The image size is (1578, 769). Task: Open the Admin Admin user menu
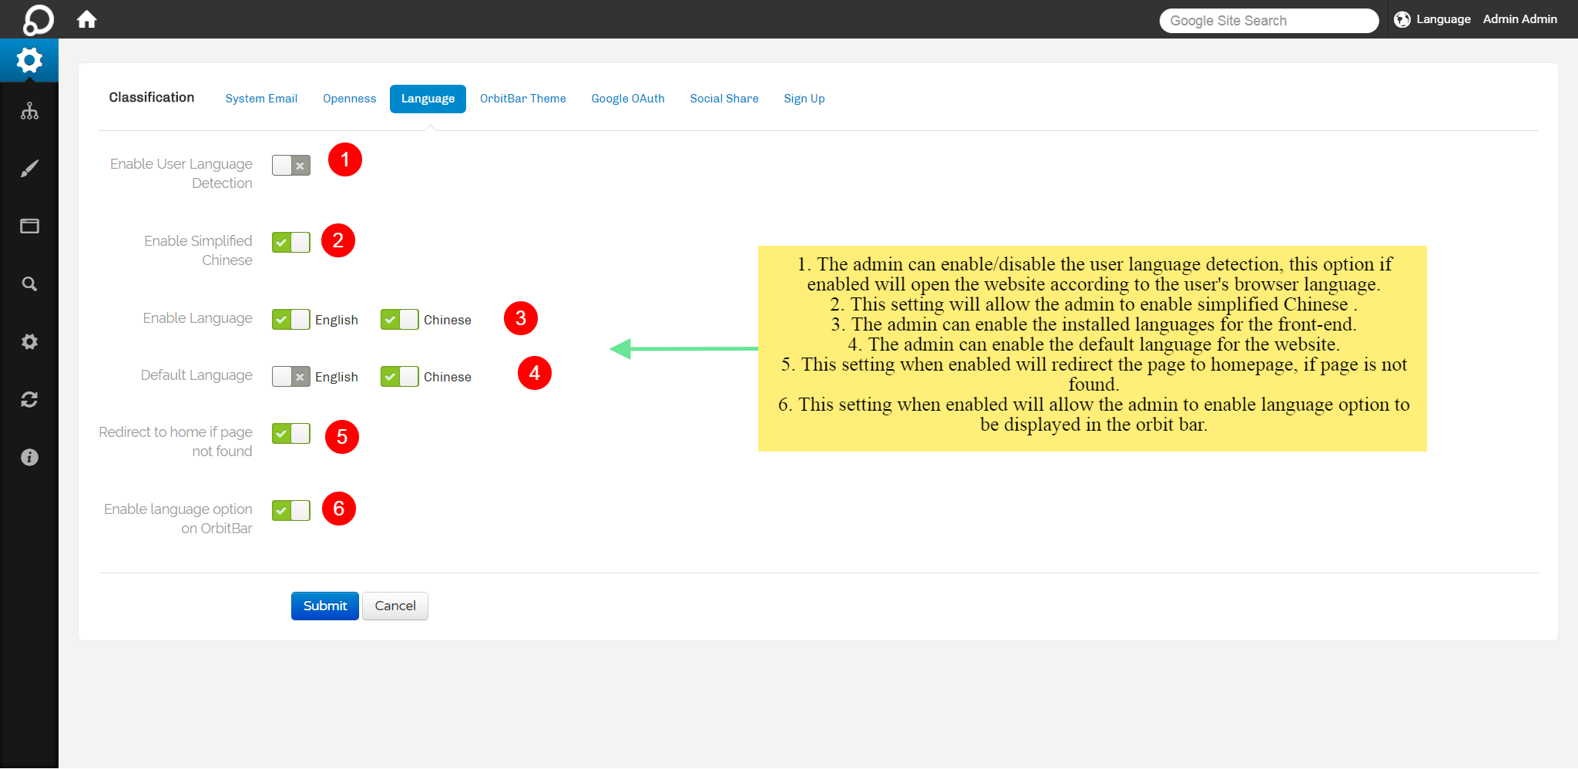(1519, 19)
